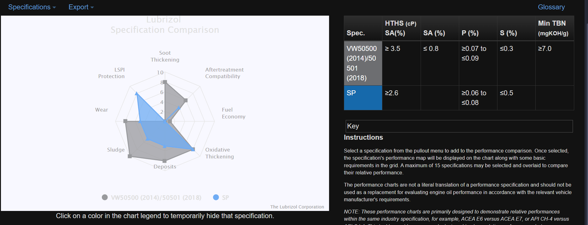Open the Glossary link
The image size is (588, 225).
coord(551,7)
